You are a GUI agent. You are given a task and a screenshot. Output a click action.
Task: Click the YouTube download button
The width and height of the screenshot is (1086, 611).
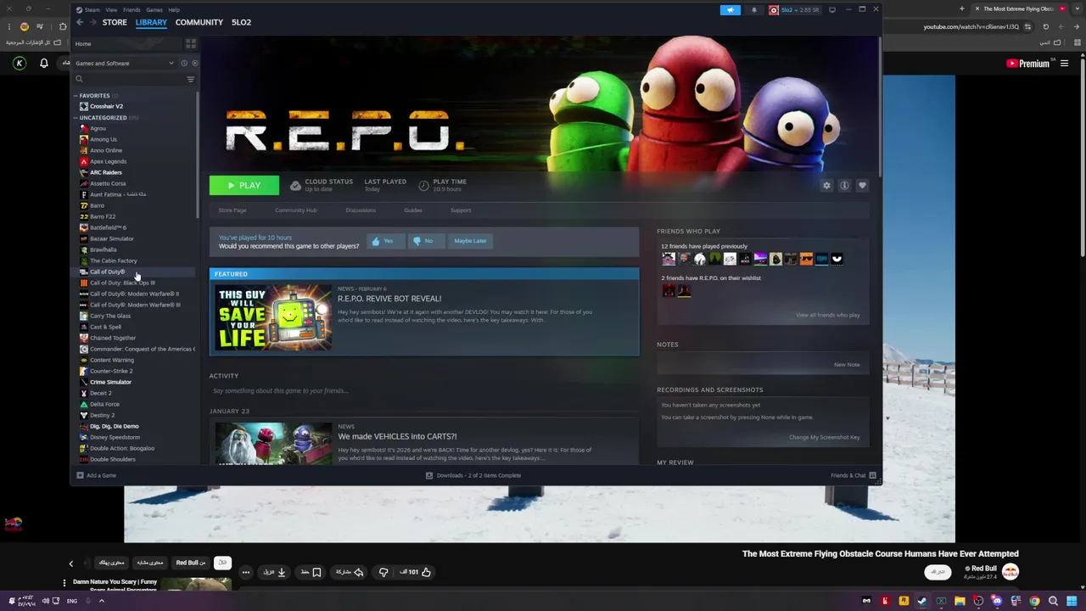(x=275, y=572)
